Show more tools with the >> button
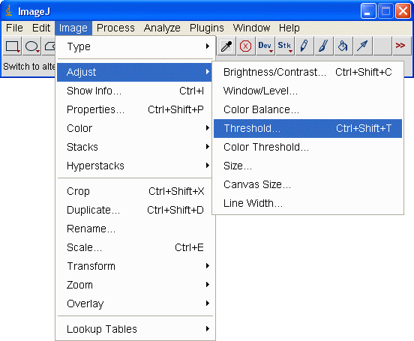This screenshot has height=341, width=414. (x=401, y=46)
